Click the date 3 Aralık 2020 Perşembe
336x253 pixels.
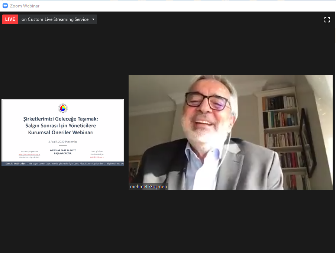(x=63, y=142)
